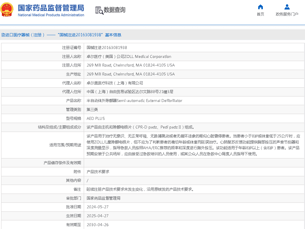Click the National Medical Products Administration text
Screen dimensions: 305x229
tap(51, 15)
